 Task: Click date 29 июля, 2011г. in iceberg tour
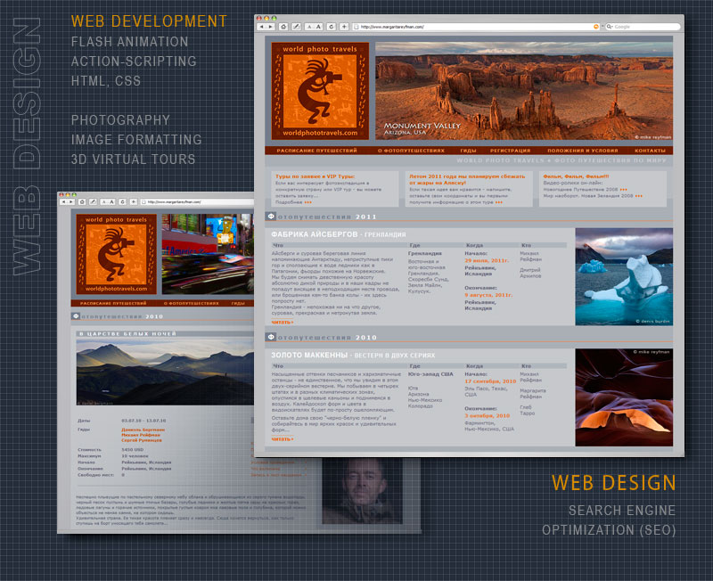tap(487, 260)
